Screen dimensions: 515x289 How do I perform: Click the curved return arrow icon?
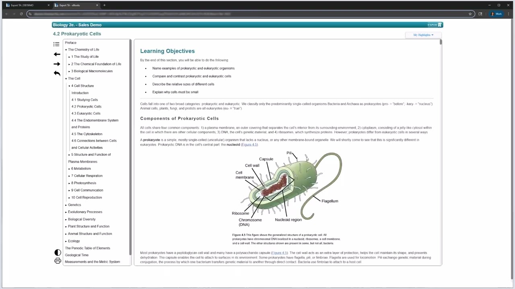pos(57,73)
